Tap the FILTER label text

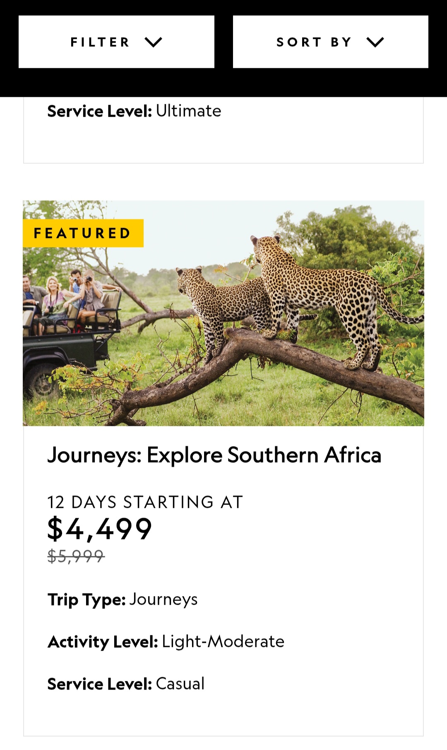100,42
